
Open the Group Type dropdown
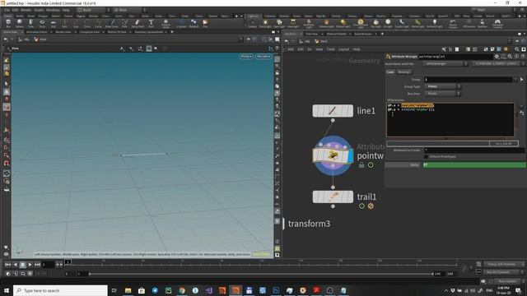(x=443, y=86)
